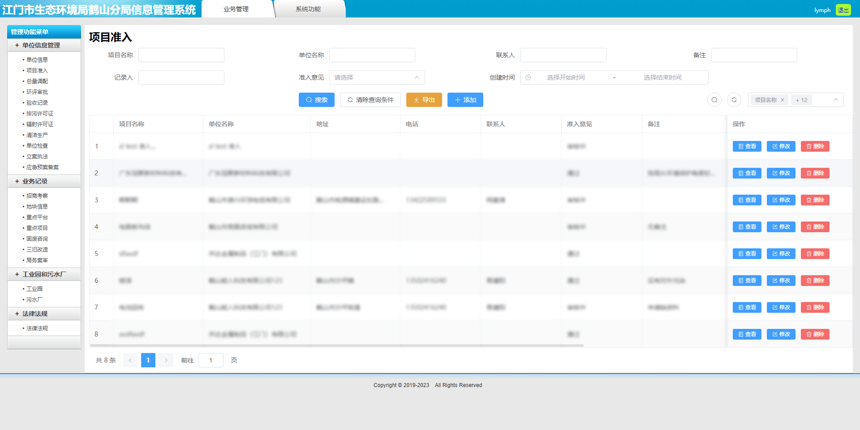Open 排污许可证 in the sidebar
This screenshot has width=860, height=430.
39,113
